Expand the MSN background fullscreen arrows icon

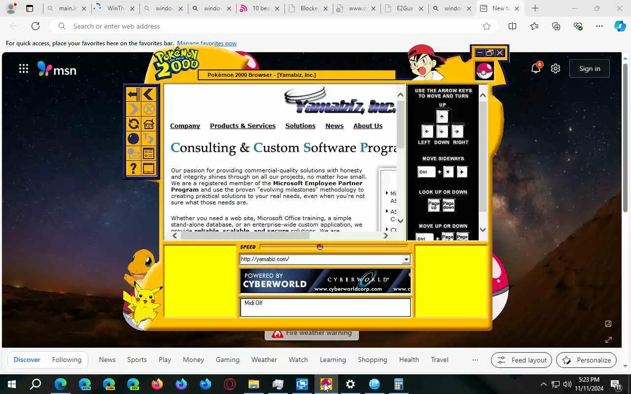coord(608,340)
